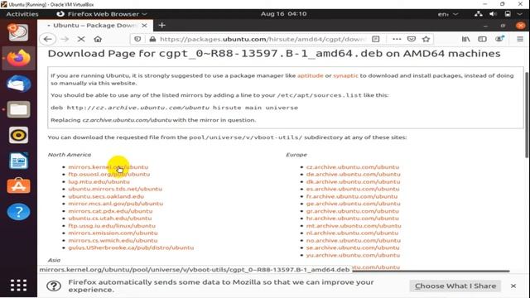The height and width of the screenshot is (298, 530).
Task: Go back with the browser back arrow
Action: point(48,39)
